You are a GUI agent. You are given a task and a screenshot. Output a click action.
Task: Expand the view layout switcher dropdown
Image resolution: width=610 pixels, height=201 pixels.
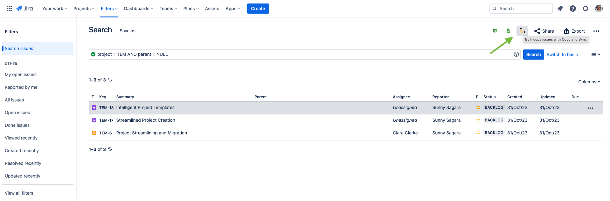point(596,55)
